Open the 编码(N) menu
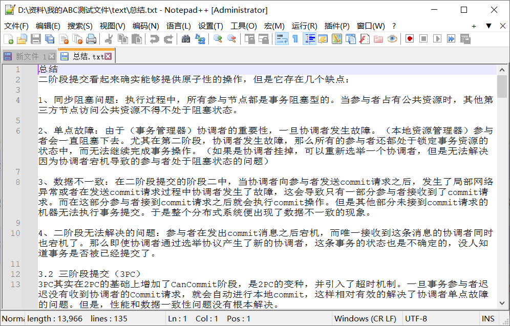The height and width of the screenshot is (326, 510). (x=146, y=26)
